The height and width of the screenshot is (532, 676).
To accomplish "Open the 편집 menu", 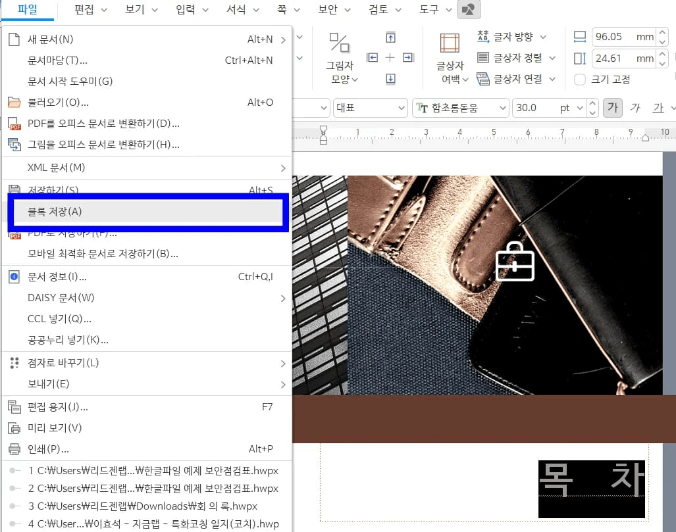I will (84, 10).
